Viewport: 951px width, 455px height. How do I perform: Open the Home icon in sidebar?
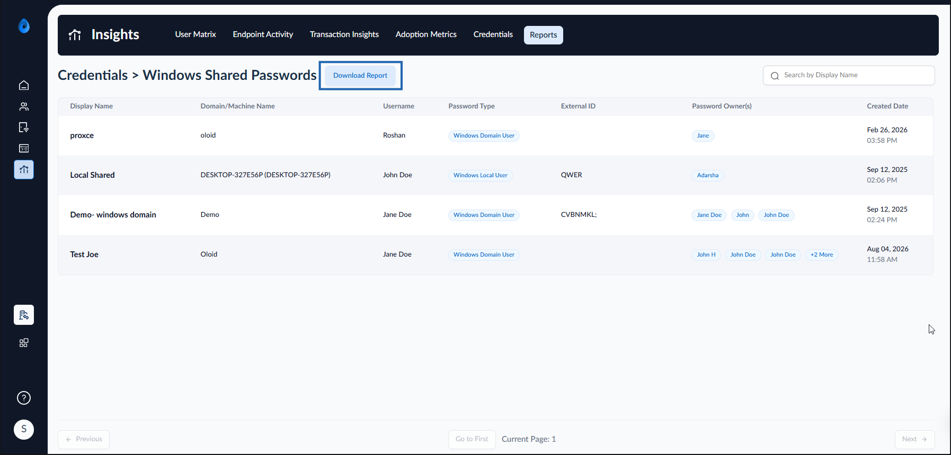(24, 85)
